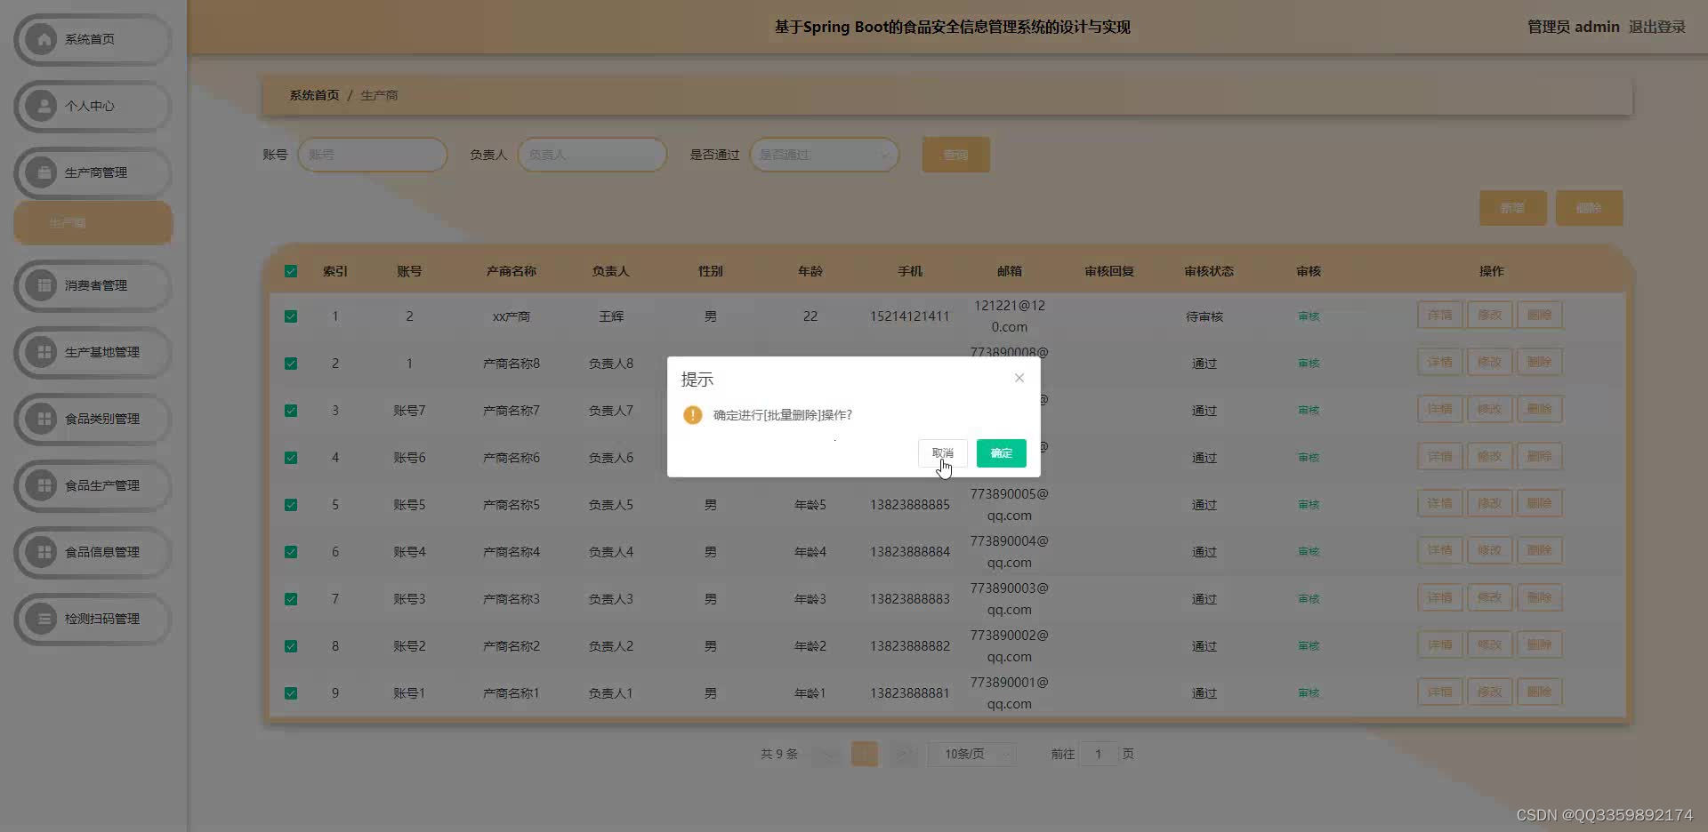Click the 审核状态 column header
This screenshot has height=832, width=1708.
tap(1209, 271)
